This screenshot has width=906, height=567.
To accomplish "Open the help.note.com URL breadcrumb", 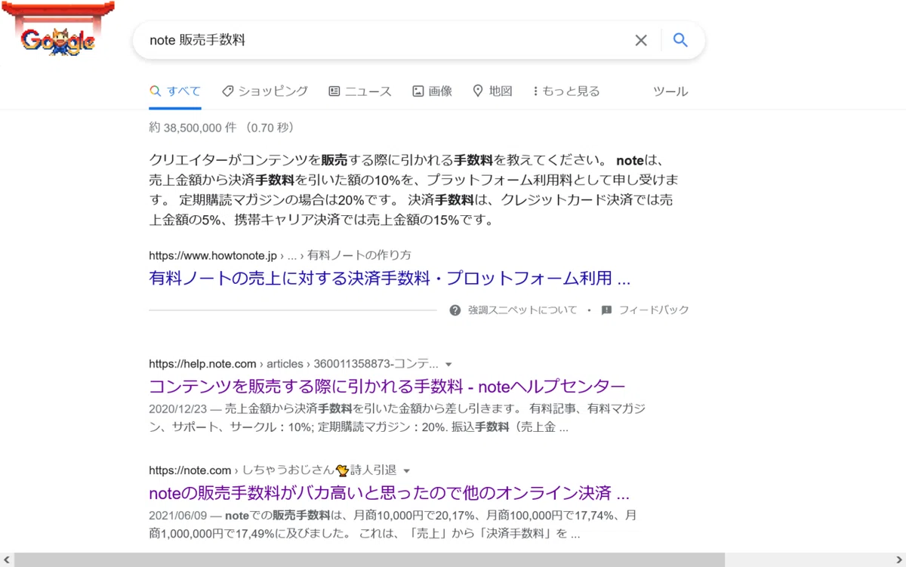I will coord(294,363).
